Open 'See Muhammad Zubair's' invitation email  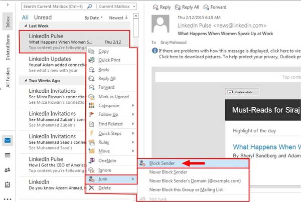(53, 119)
